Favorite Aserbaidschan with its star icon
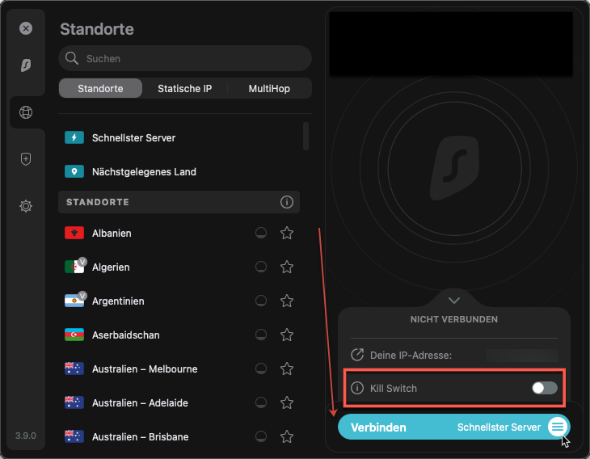The image size is (590, 459). 287,335
